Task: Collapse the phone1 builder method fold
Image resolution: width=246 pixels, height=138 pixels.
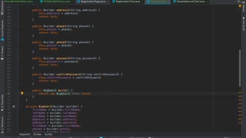Action: point(18,26)
